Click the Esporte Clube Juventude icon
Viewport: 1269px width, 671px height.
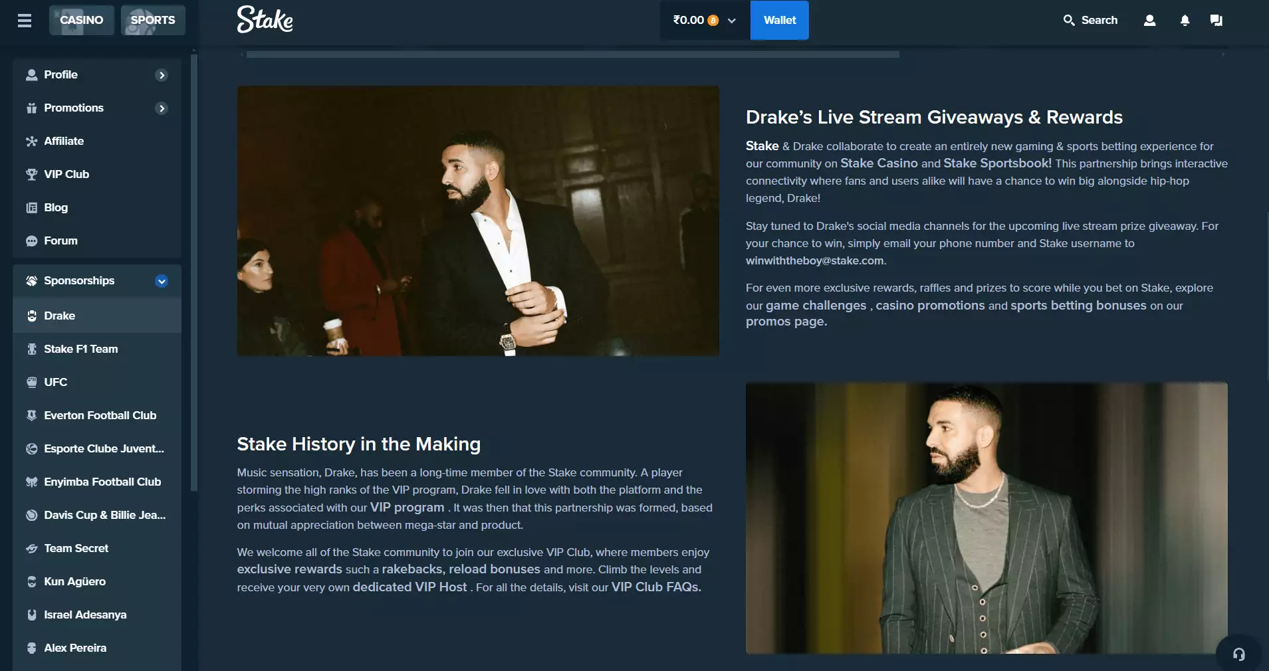click(x=31, y=449)
